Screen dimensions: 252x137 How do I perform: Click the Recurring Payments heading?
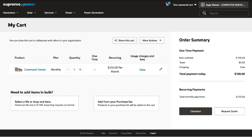(x=192, y=89)
